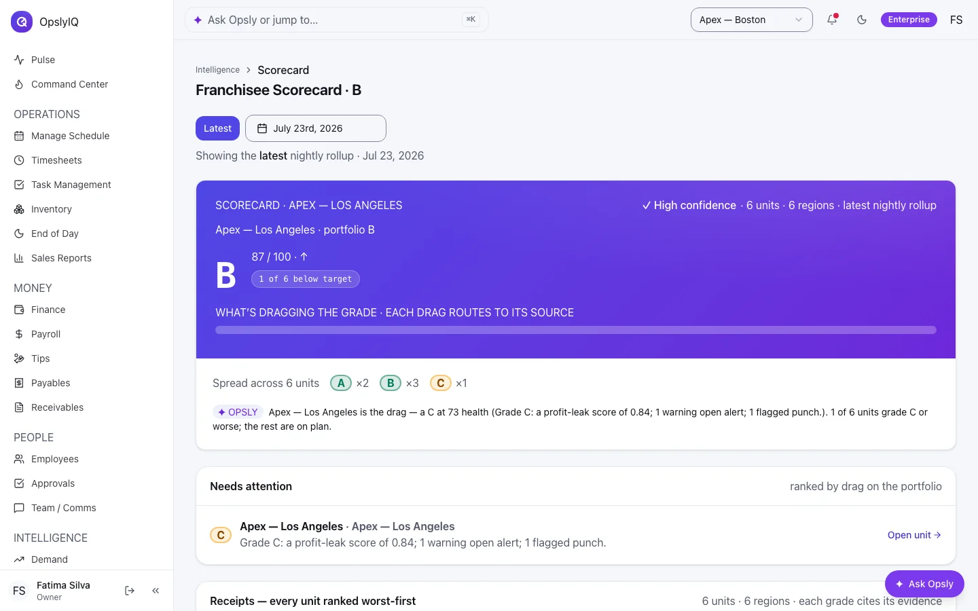Screen dimensions: 978x611
Task: Focus the Ask Opsly search field
Action: point(337,20)
